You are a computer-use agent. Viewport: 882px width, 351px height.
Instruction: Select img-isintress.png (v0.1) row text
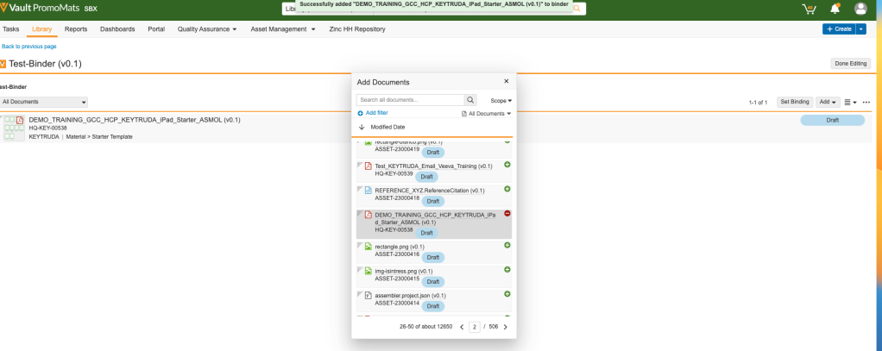404,271
